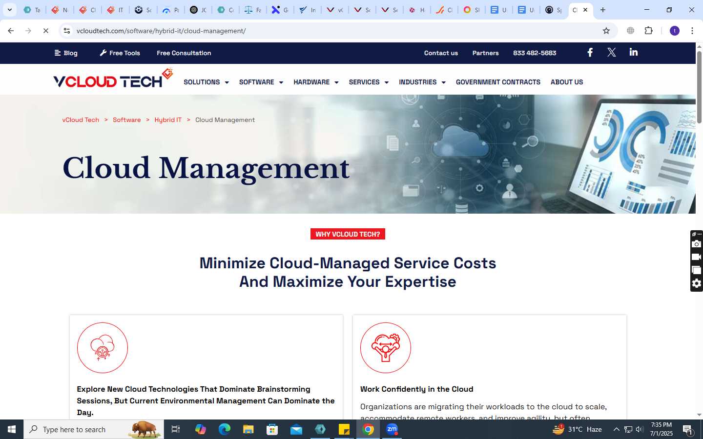Image resolution: width=703 pixels, height=439 pixels.
Task: Expand the HARDWARE dropdown menu
Action: [316, 82]
